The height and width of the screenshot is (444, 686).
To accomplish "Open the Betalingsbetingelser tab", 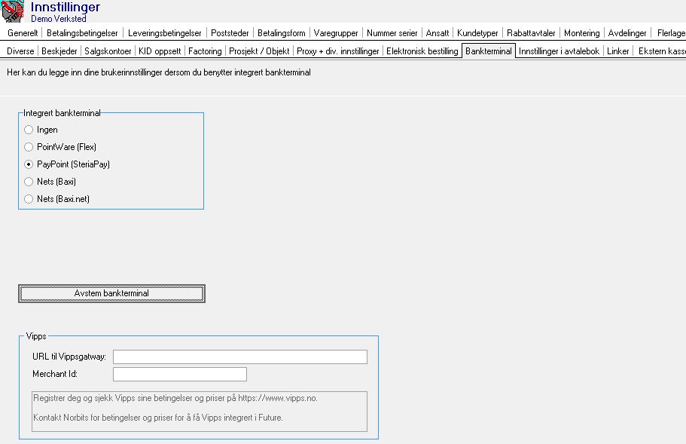I will click(81, 33).
